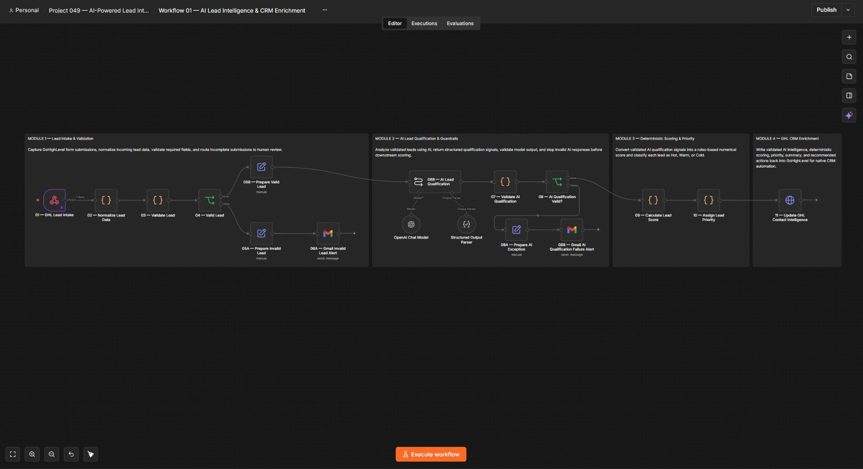Select the 03 — Validate Lead code node
This screenshot has height=469, width=863.
click(x=158, y=200)
